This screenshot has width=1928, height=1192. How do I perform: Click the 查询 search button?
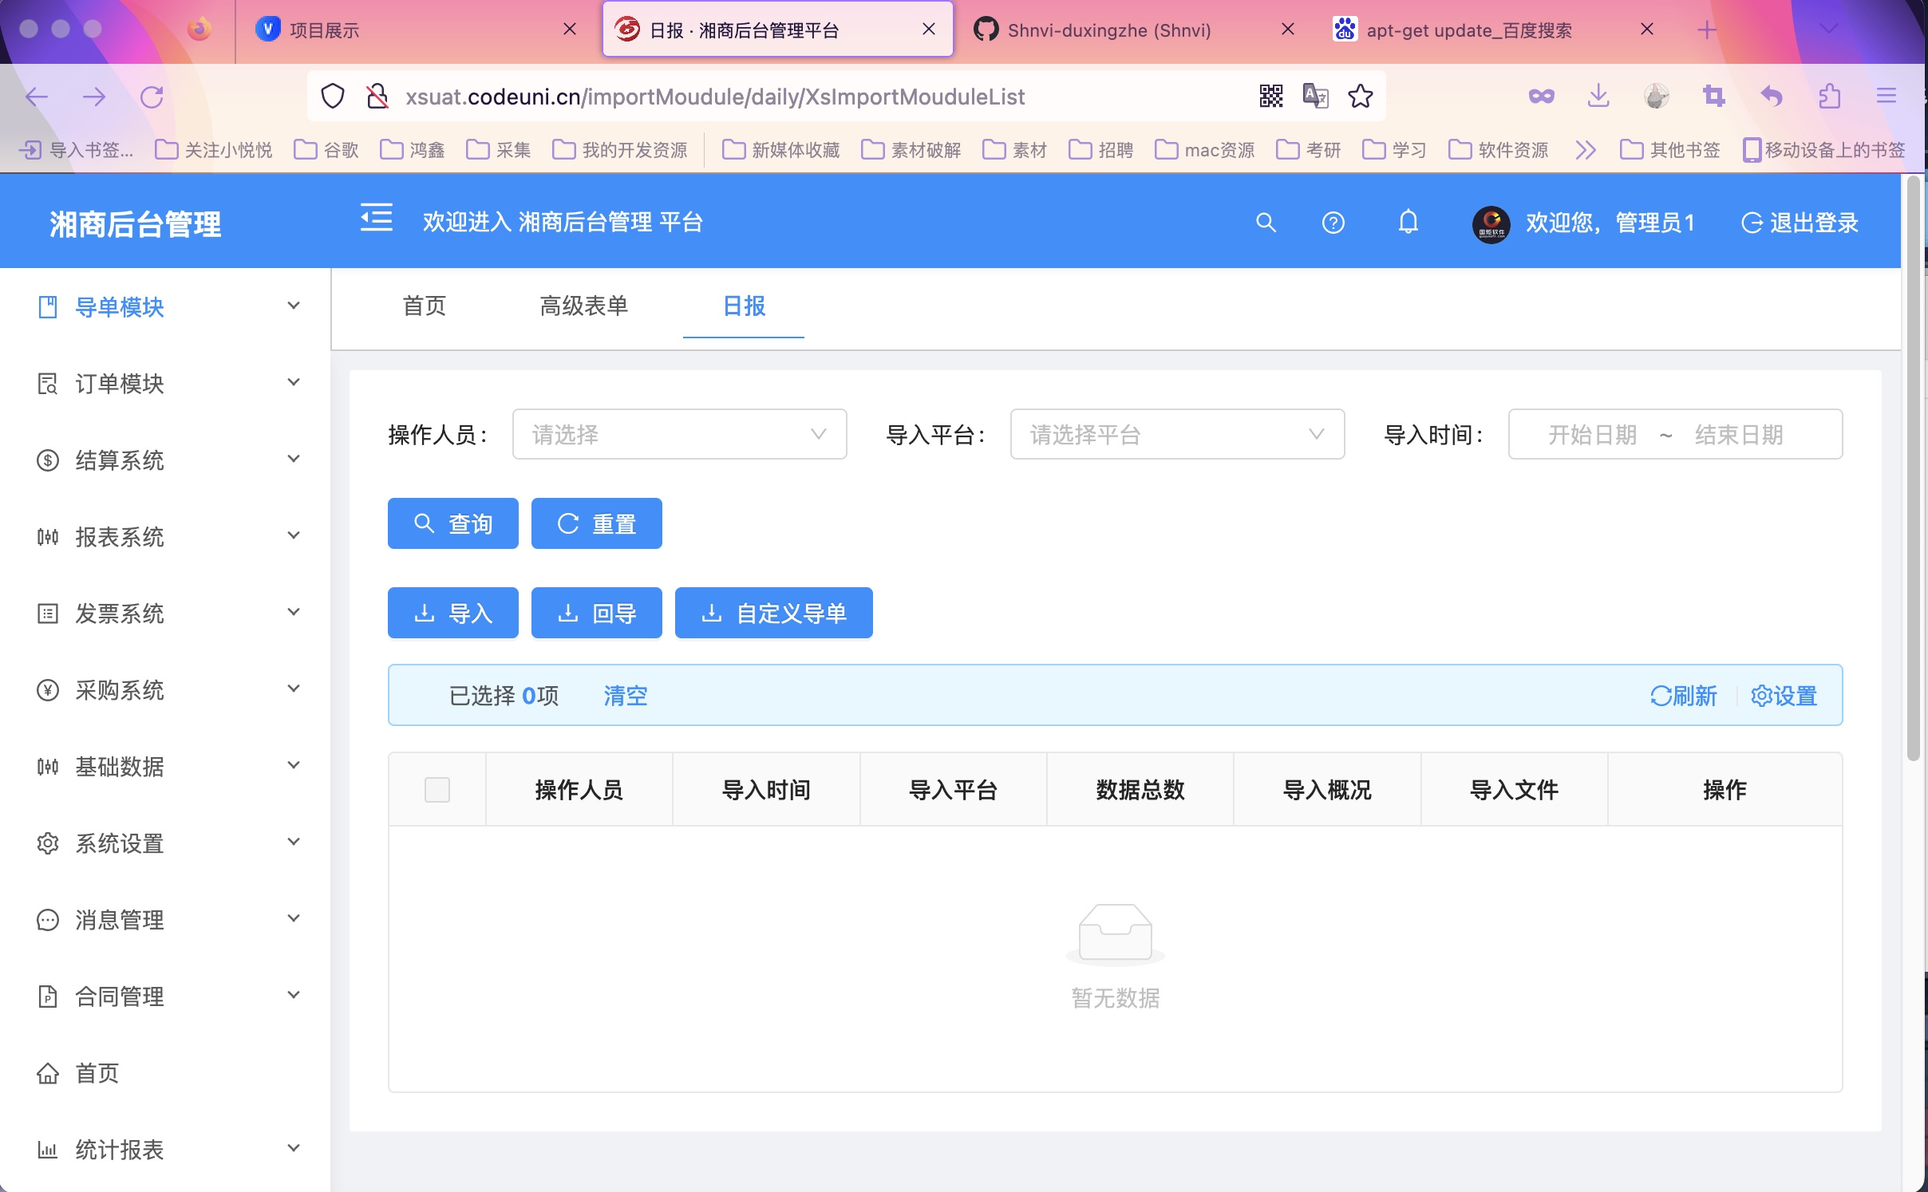pos(452,523)
